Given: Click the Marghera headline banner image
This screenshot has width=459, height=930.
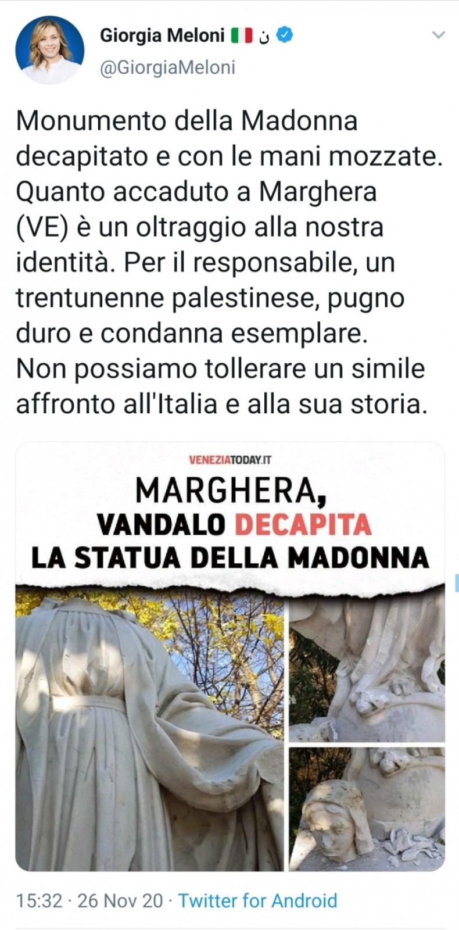Looking at the screenshot, I should pyautogui.click(x=230, y=516).
